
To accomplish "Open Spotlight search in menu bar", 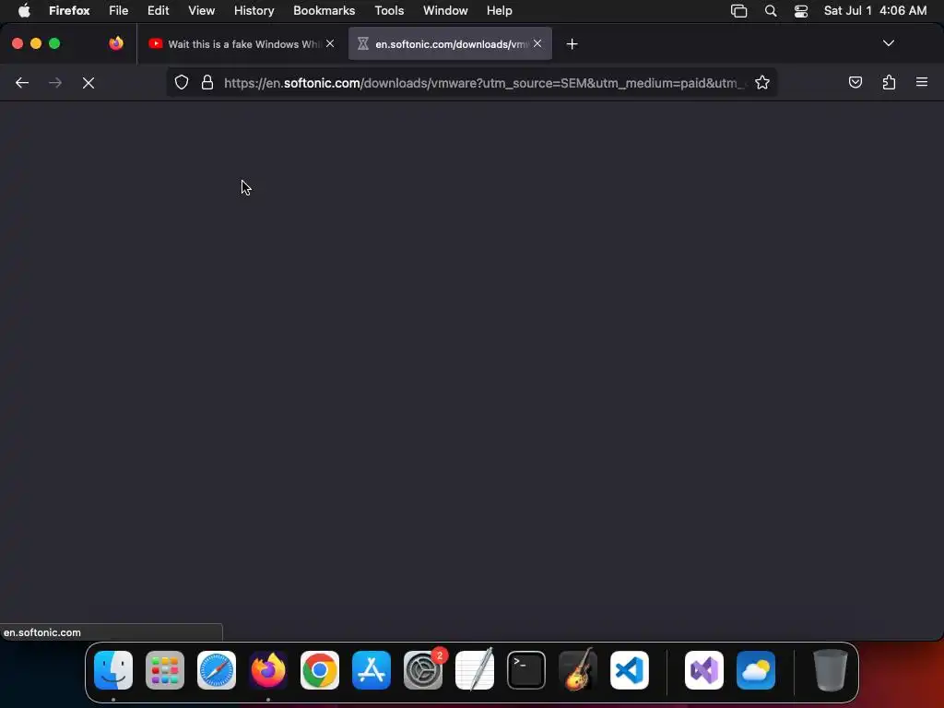I will 771,10.
